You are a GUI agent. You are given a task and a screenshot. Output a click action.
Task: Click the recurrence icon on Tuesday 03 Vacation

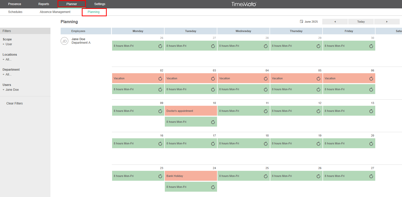click(213, 79)
